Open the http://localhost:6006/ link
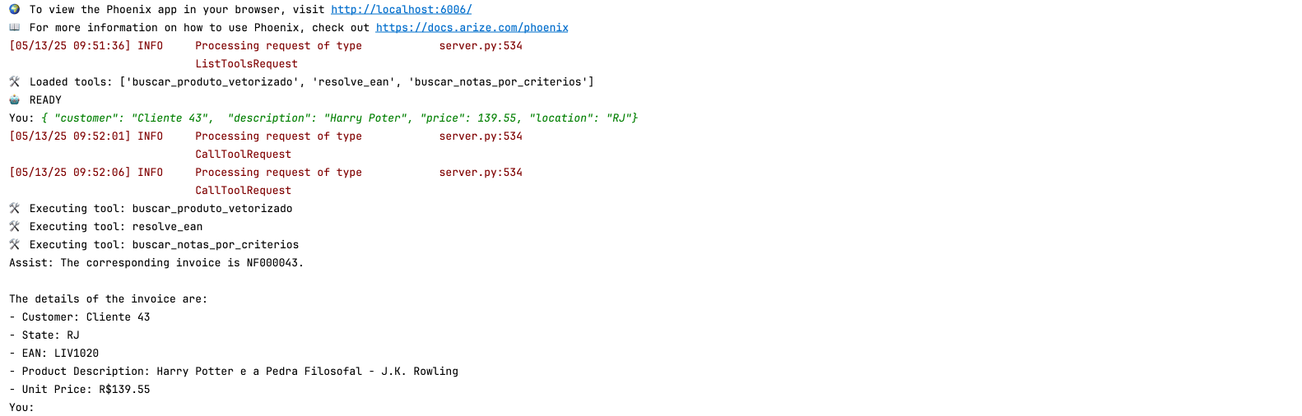1302x416 pixels. tap(401, 10)
